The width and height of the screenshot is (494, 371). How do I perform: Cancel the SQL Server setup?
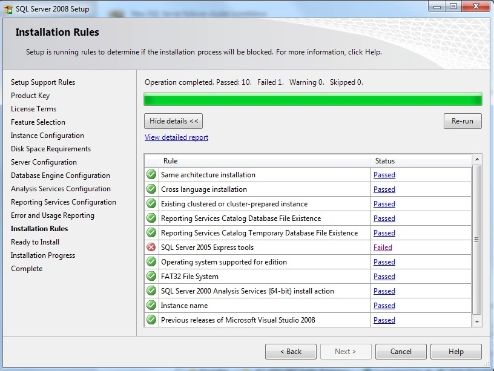(401, 352)
